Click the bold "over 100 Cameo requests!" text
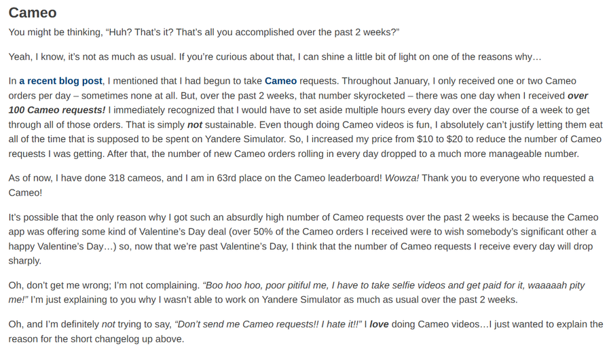 coord(57,109)
